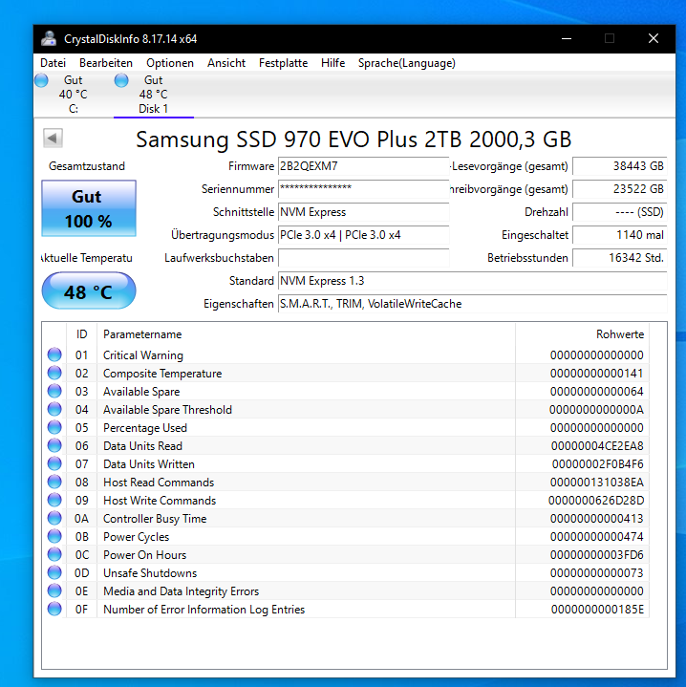
Task: Click status orb of Available Spare Threshold row
Action: point(54,409)
